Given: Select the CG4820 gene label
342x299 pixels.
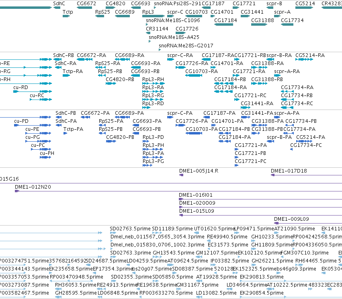Looking at the screenshot, I should click(115, 4).
